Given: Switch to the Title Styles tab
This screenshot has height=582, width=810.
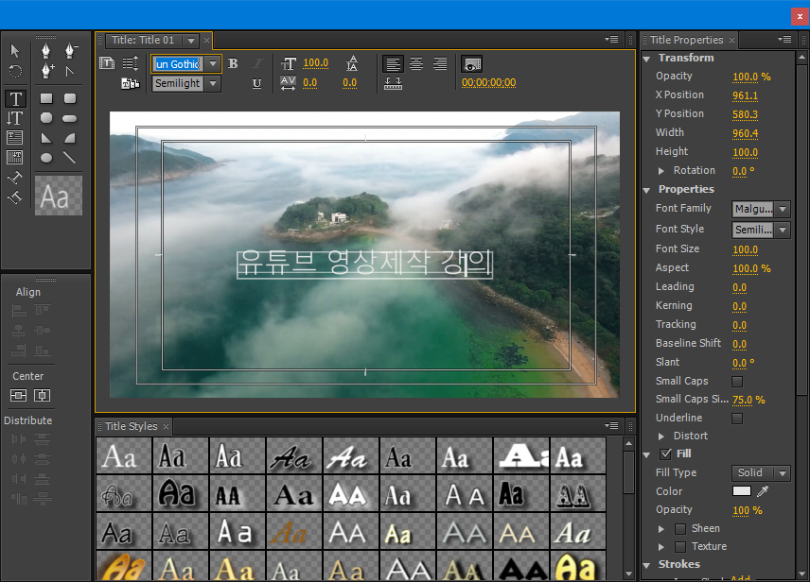Looking at the screenshot, I should coord(132,426).
